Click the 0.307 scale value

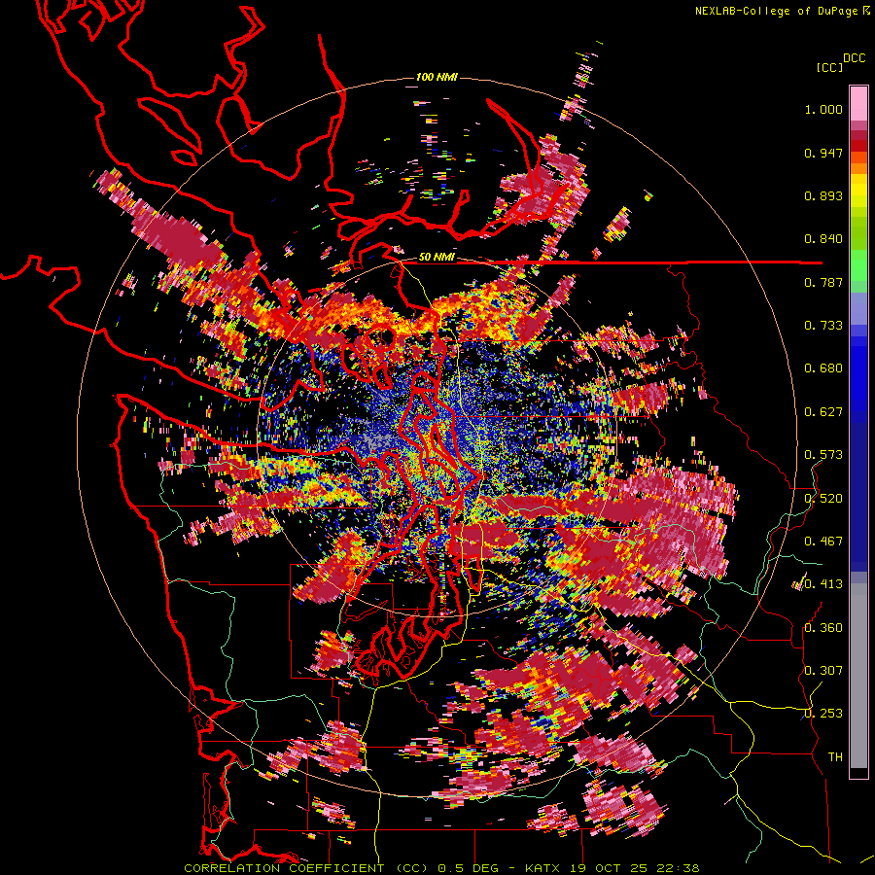(x=823, y=671)
